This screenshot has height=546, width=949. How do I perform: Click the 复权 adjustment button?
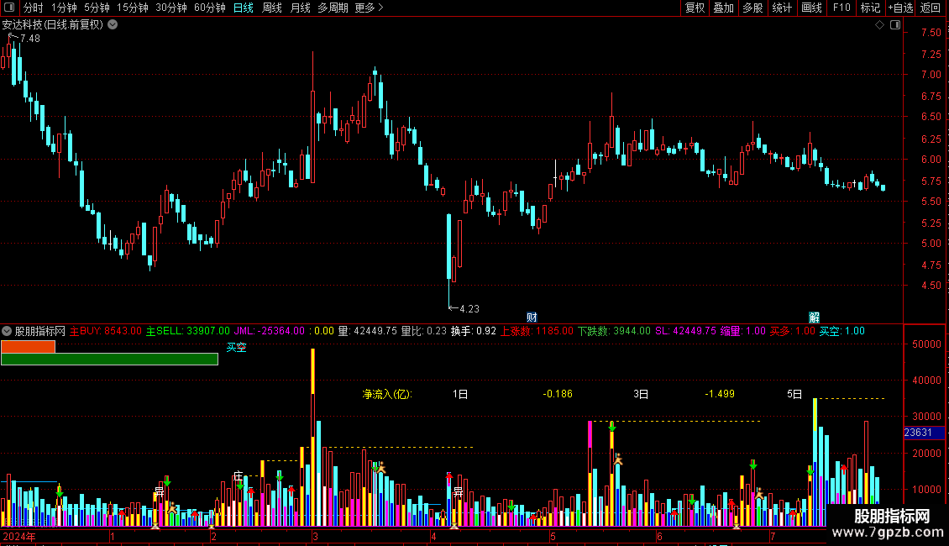[x=695, y=8]
